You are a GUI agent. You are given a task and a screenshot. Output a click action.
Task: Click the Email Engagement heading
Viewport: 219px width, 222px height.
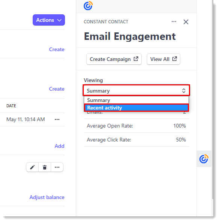[130, 36]
